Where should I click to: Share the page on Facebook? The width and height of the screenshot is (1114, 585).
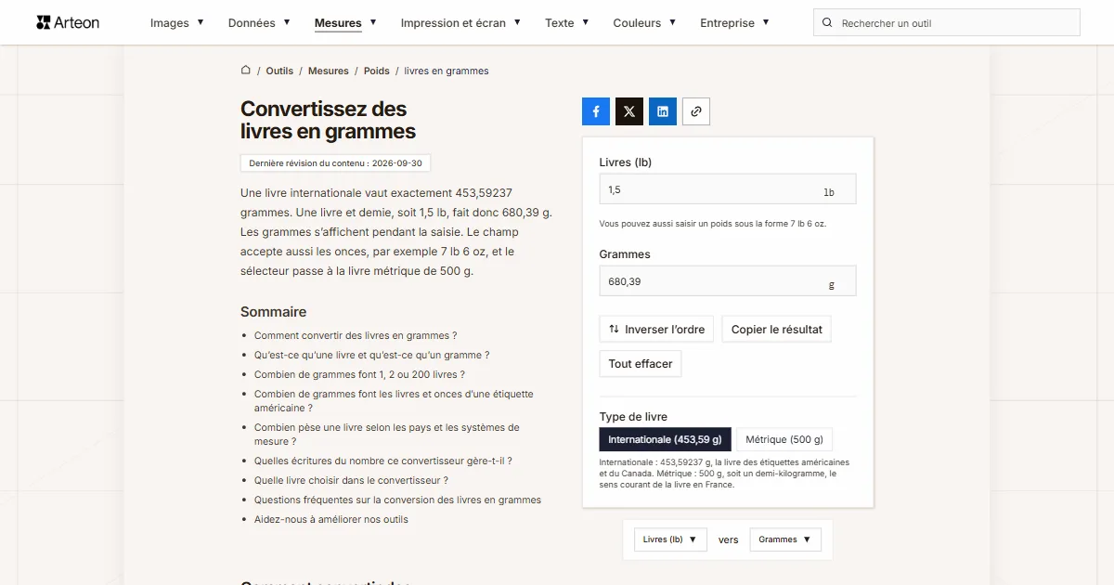[596, 111]
